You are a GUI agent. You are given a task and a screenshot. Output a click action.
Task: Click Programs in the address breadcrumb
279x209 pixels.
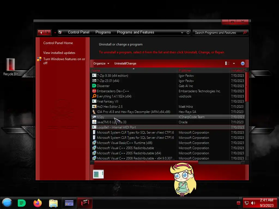pos(103,32)
